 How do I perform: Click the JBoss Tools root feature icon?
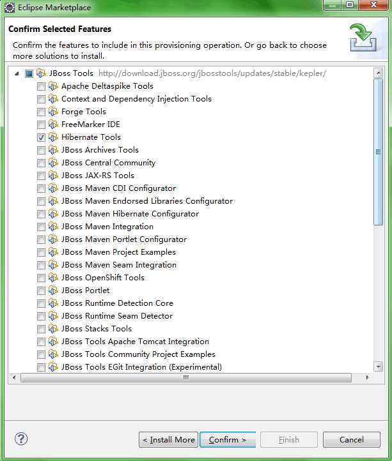(41, 73)
